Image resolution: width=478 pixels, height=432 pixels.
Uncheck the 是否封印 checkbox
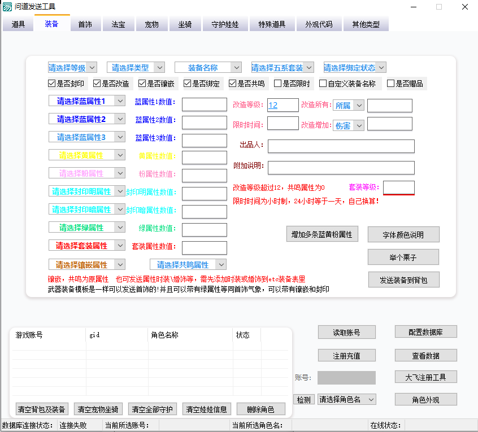click(x=52, y=84)
